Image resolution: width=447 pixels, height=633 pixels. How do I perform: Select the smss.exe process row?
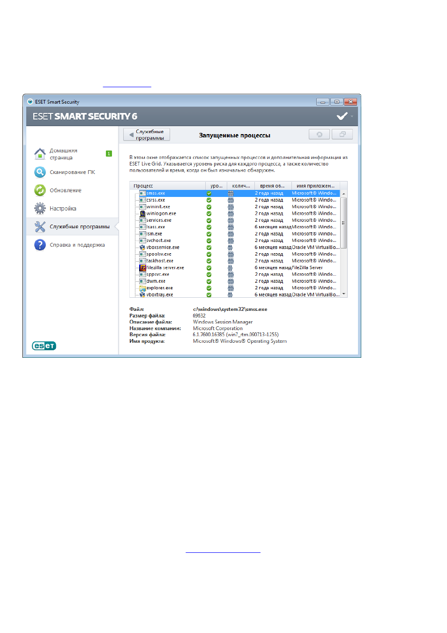[235, 193]
